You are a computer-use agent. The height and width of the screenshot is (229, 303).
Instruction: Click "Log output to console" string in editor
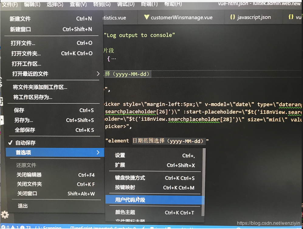(139, 35)
